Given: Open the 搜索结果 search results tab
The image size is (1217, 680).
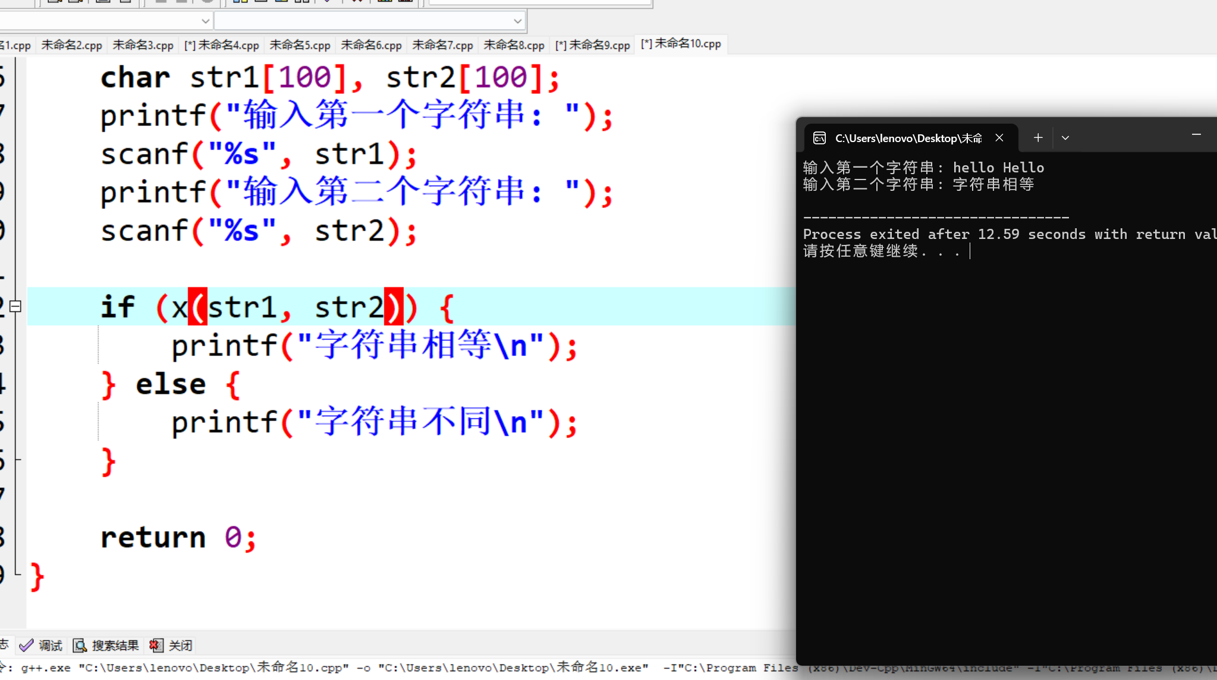Looking at the screenshot, I should pos(106,646).
